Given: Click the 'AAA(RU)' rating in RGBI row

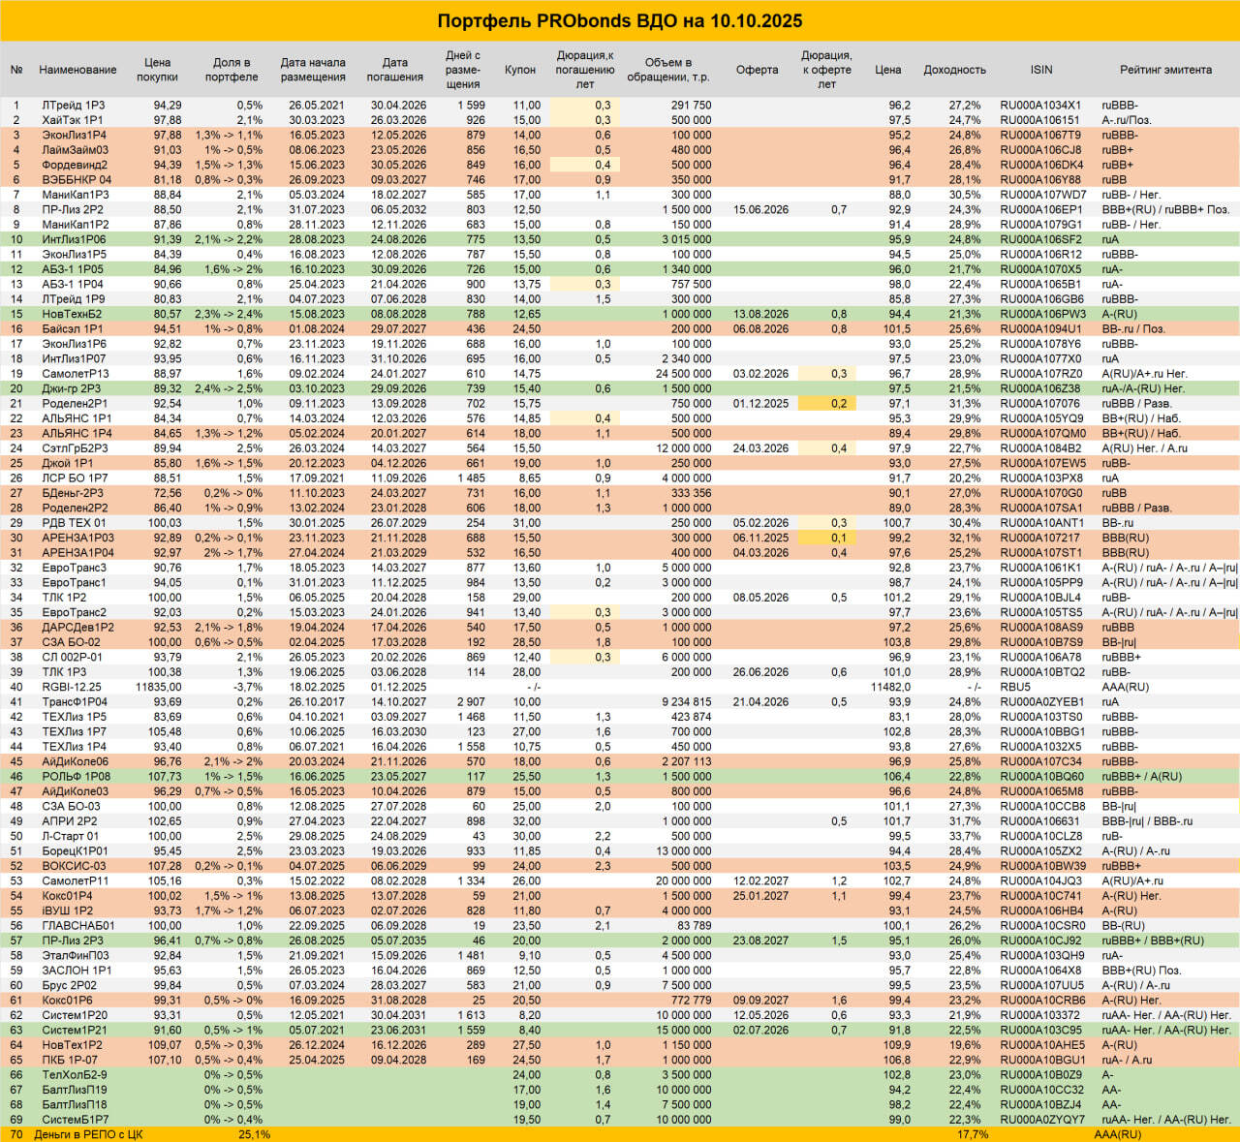Looking at the screenshot, I should pos(1126,687).
